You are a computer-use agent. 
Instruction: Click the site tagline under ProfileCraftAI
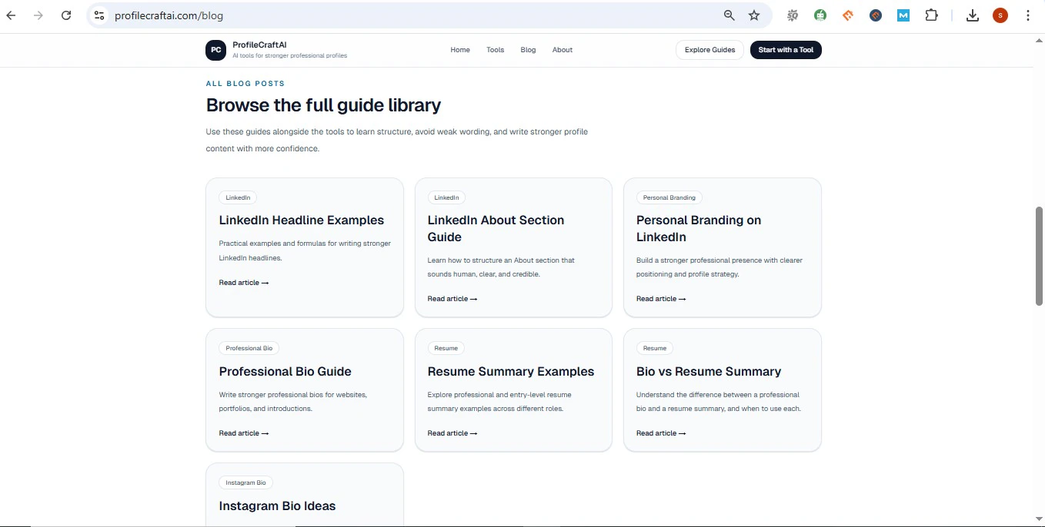click(x=290, y=55)
